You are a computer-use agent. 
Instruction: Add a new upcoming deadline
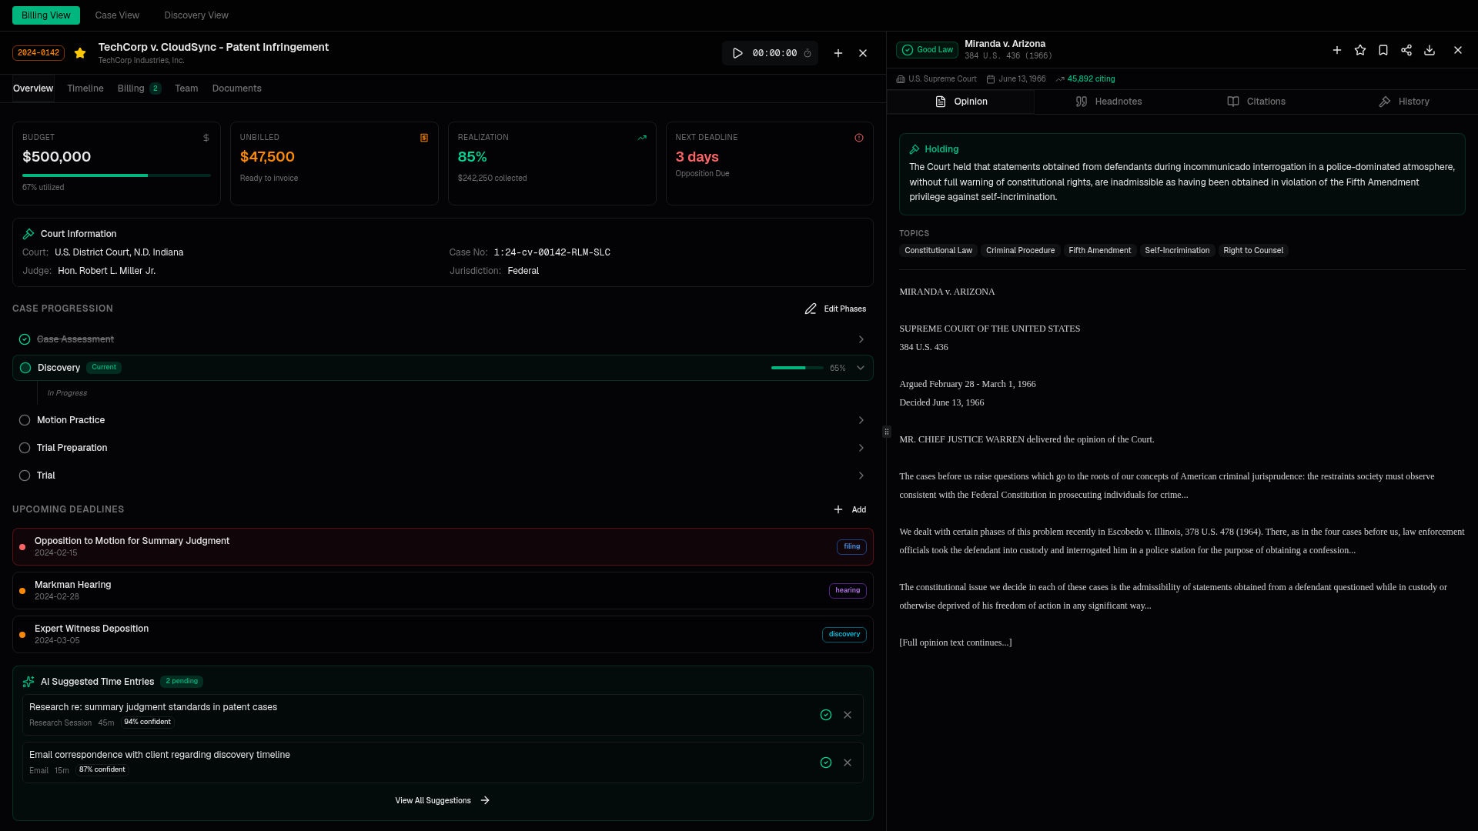click(850, 509)
